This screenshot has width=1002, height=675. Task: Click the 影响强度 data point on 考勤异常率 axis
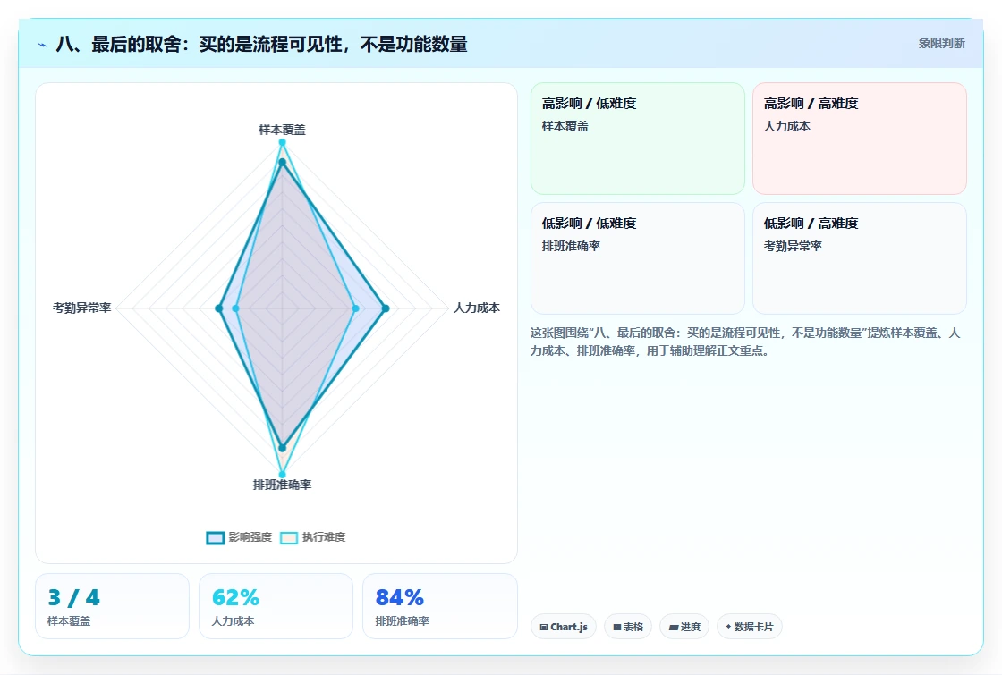pos(218,308)
